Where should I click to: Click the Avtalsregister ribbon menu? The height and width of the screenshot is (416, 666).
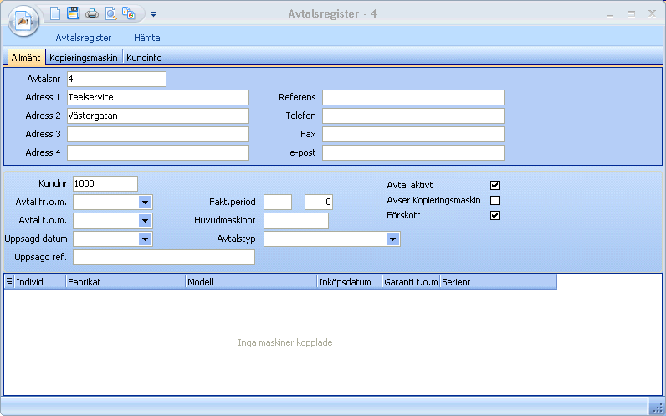coord(83,38)
